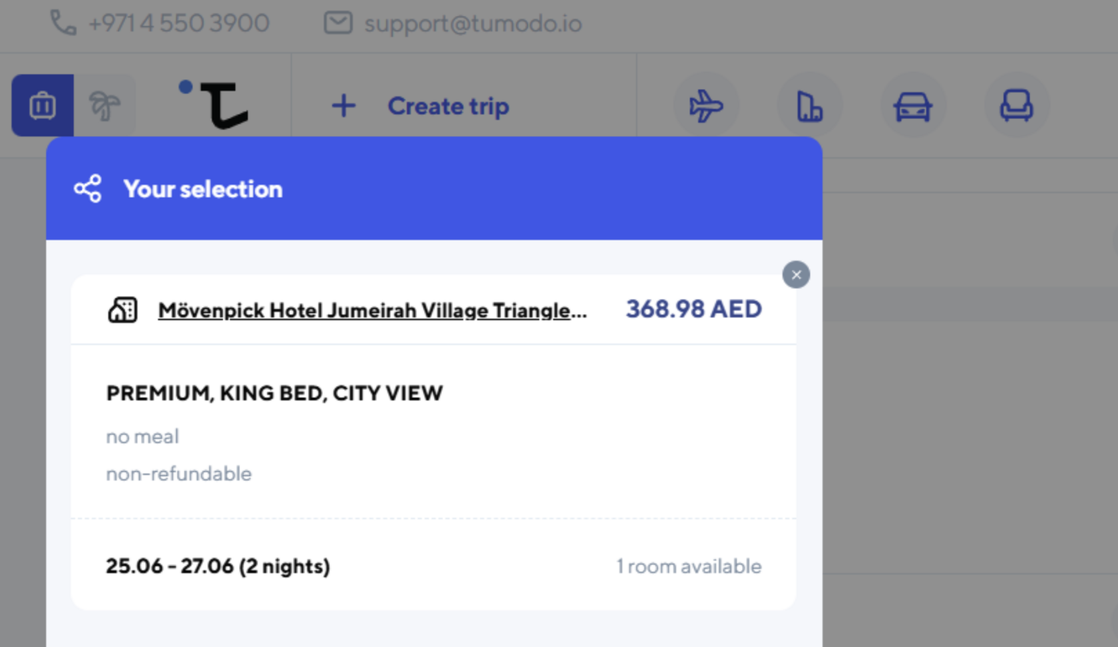Viewport: 1118px width, 647px height.
Task: Click the envelope mail icon
Action: (338, 23)
